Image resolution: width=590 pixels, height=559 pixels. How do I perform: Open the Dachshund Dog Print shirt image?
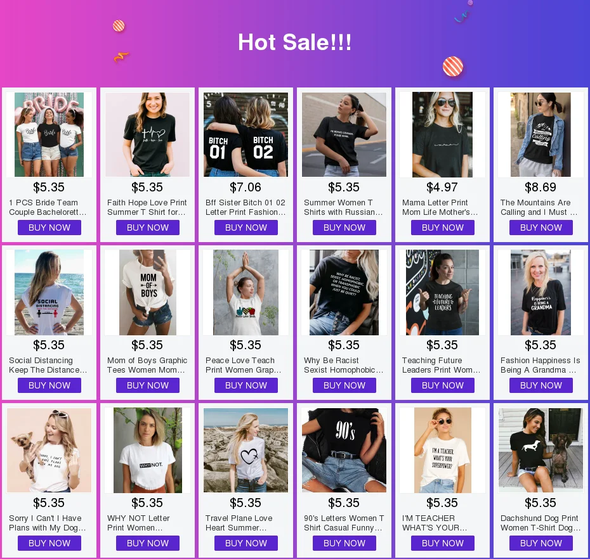[x=541, y=451]
